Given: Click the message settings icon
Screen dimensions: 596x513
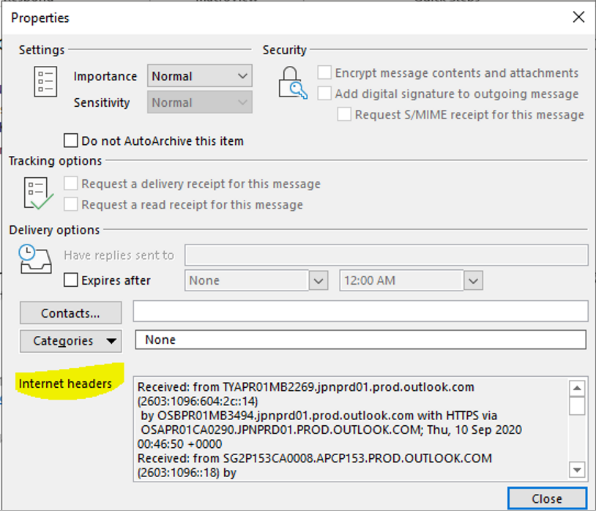Looking at the screenshot, I should 45,81.
